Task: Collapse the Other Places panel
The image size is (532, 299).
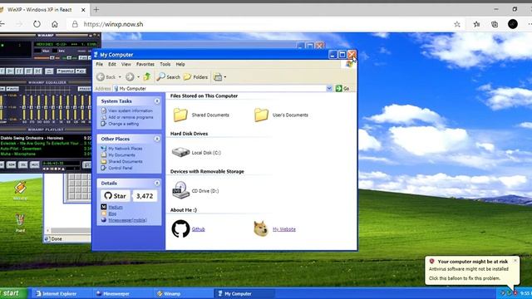Action: 157,139
